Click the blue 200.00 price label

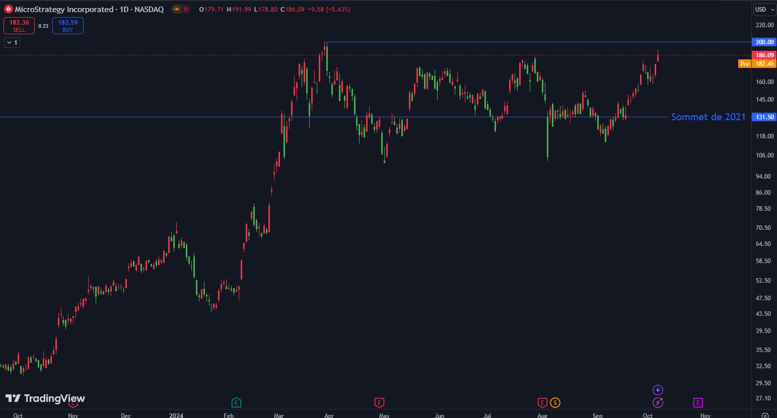[x=764, y=42]
